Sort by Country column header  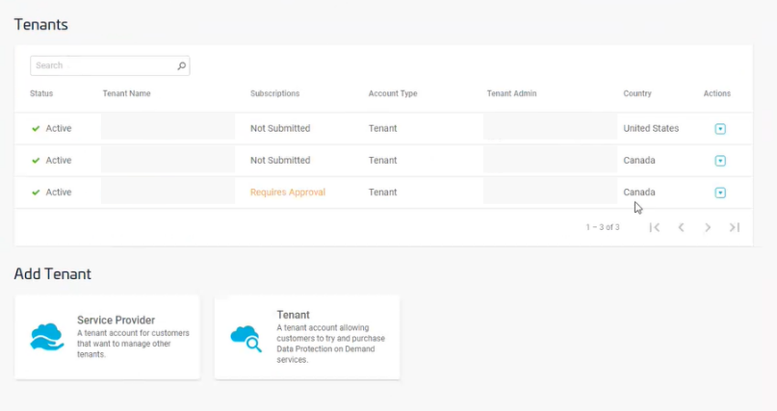pyautogui.click(x=637, y=93)
